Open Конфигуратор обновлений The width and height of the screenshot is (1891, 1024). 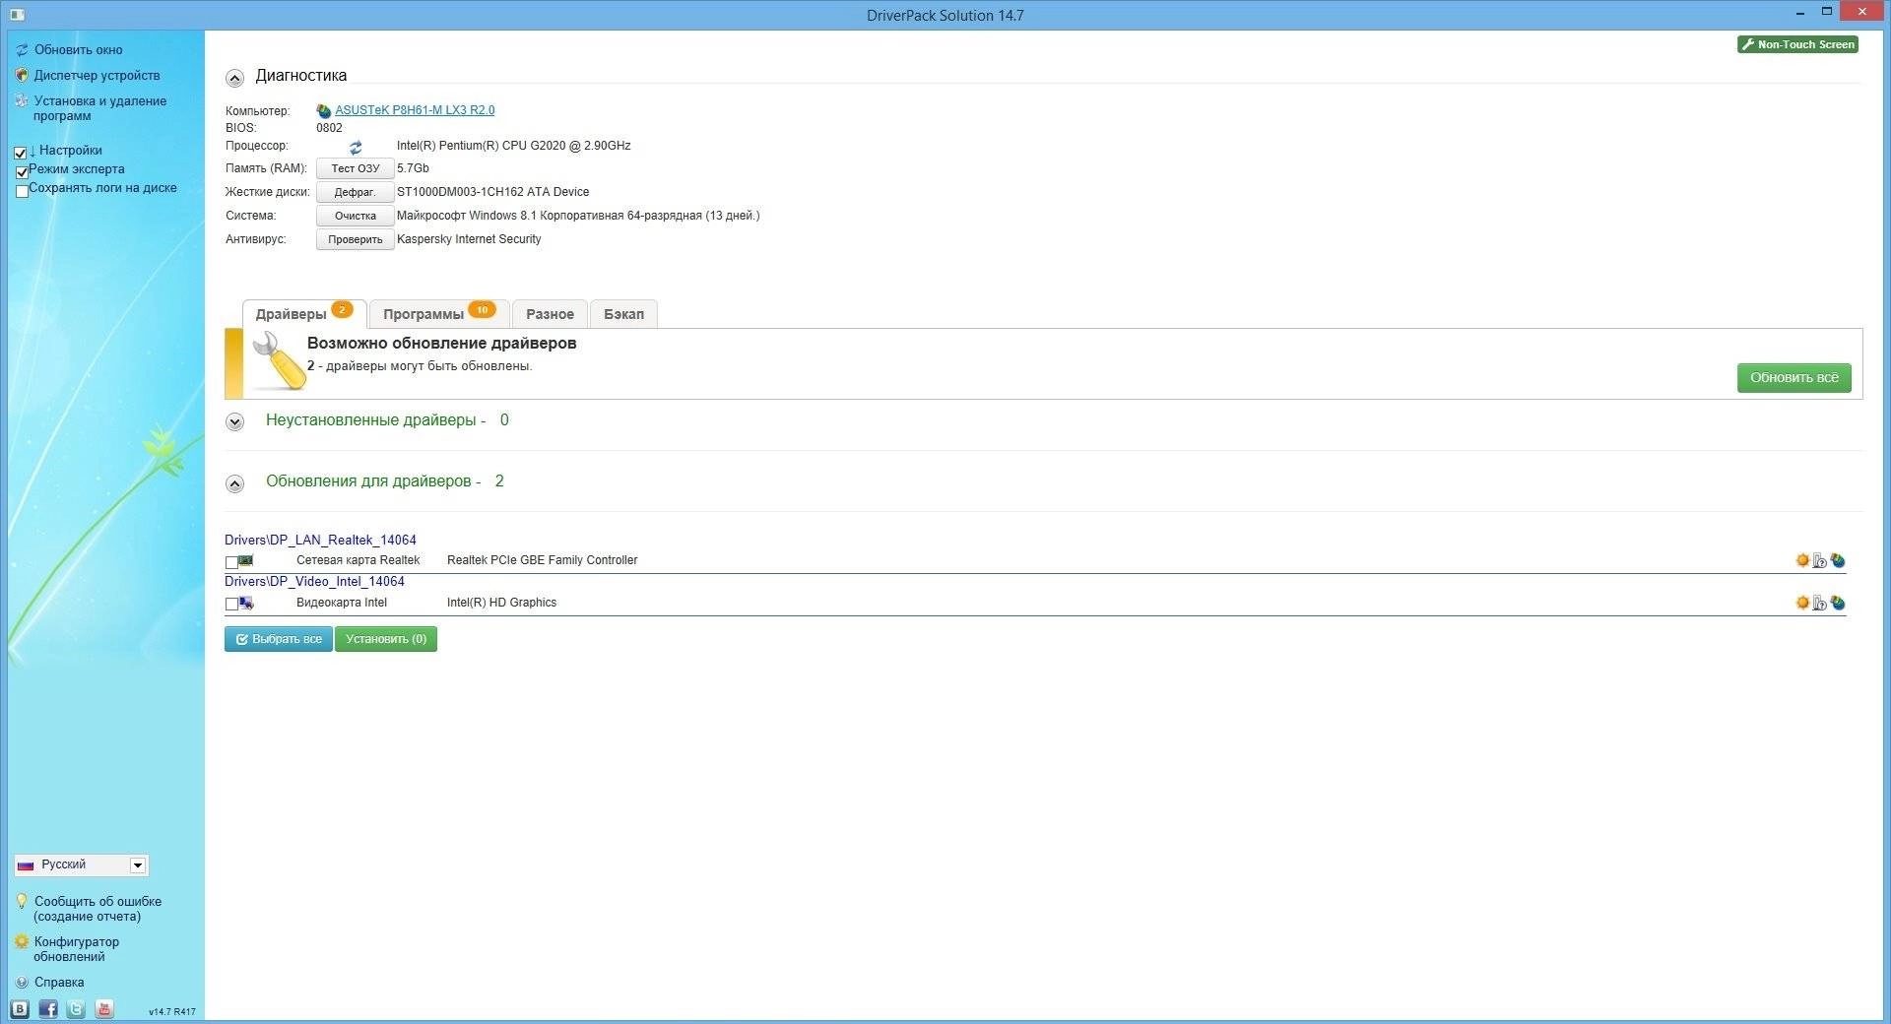[76, 949]
